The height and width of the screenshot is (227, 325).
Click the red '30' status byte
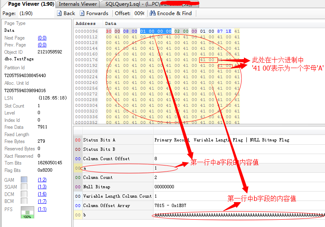pos(109,31)
